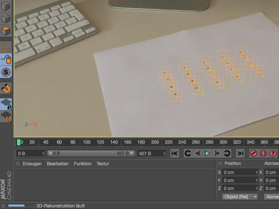Toggle the Enable Axis tool
Image resolution: width=279 pixels, height=209 pixels.
(6, 47)
